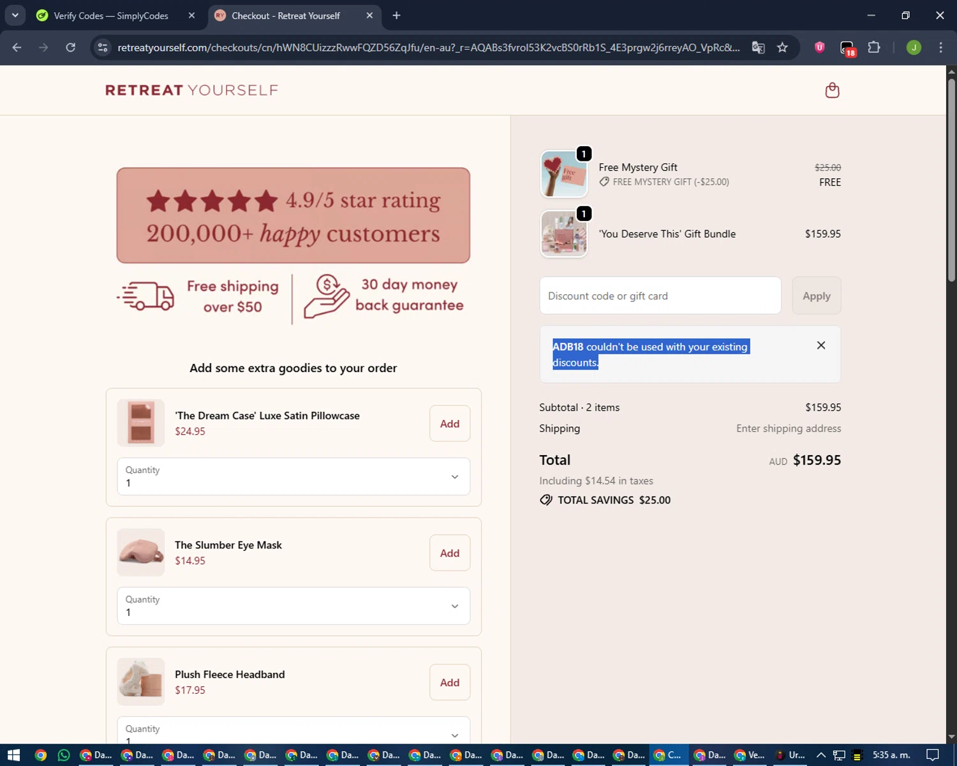Image resolution: width=957 pixels, height=766 pixels.
Task: Open the Ve... Chrome taskbar window
Action: [750, 755]
